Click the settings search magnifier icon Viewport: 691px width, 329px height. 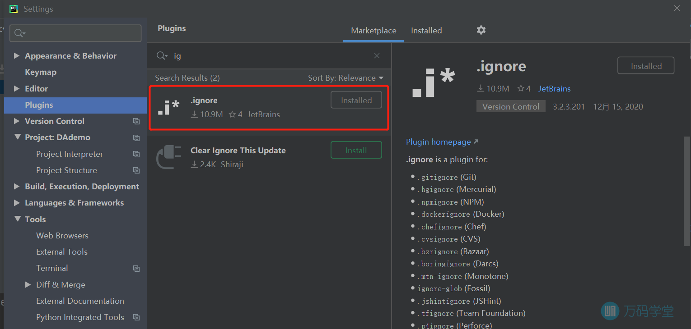(x=20, y=33)
